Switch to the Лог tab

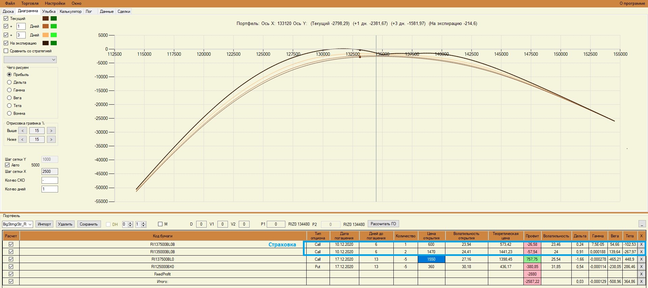[89, 11]
